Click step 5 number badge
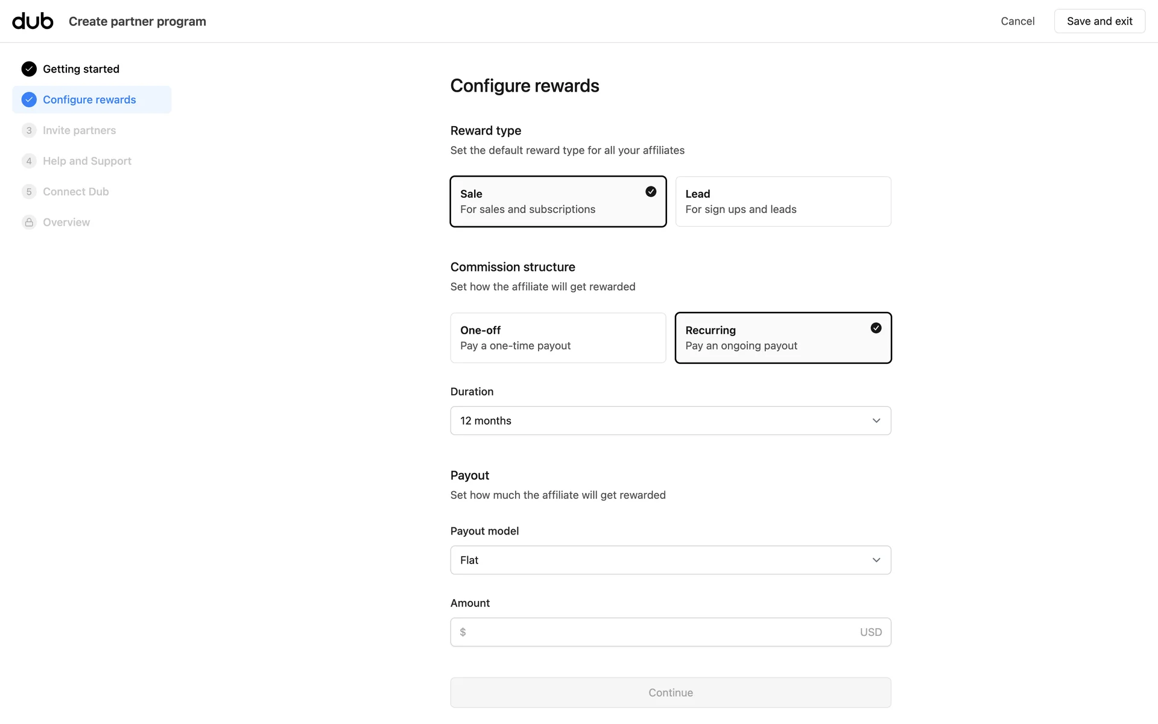This screenshot has height=724, width=1158. (29, 192)
